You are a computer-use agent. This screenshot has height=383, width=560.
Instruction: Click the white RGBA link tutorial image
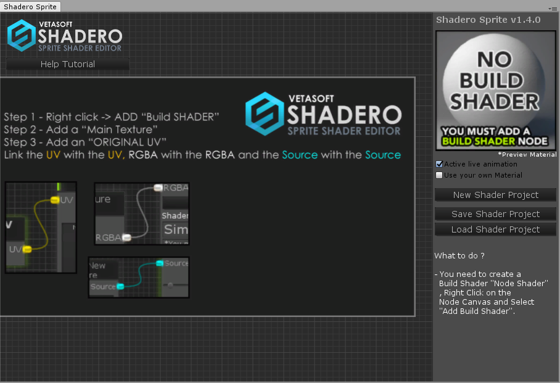[142, 213]
